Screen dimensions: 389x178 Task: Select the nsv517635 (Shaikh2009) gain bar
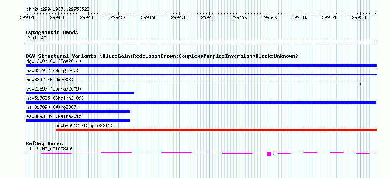[x=201, y=102]
